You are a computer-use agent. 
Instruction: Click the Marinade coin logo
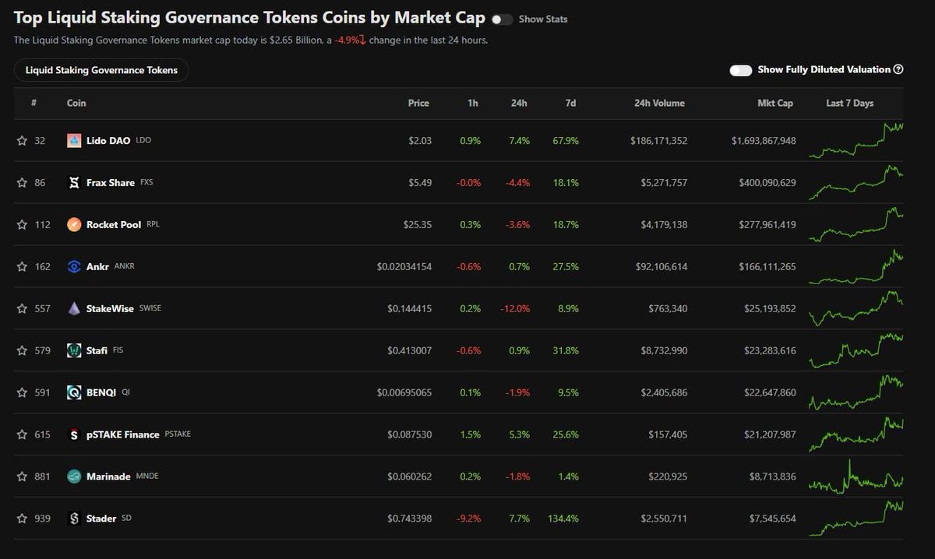(x=74, y=476)
